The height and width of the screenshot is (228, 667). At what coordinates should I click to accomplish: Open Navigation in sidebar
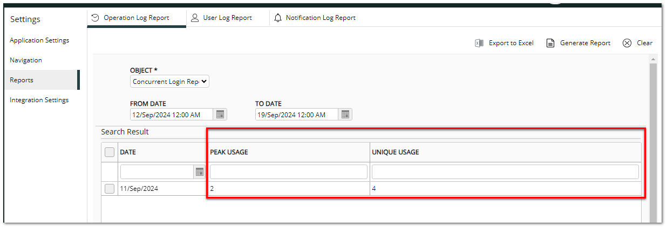[26, 60]
